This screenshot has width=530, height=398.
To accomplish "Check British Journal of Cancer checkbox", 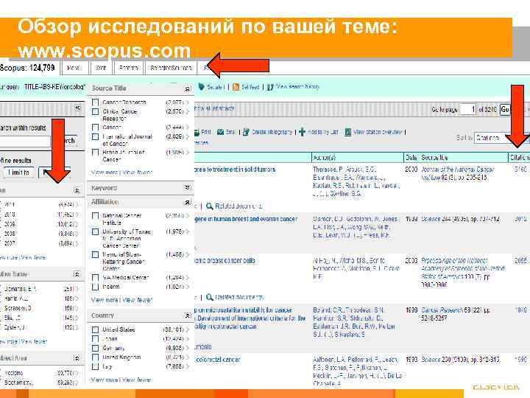I will 95,153.
